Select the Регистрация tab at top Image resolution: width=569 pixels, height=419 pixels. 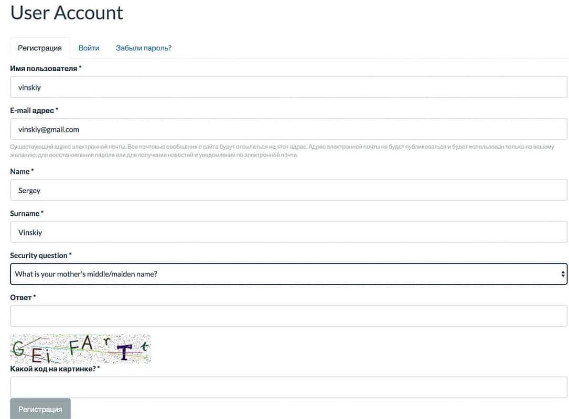click(40, 48)
